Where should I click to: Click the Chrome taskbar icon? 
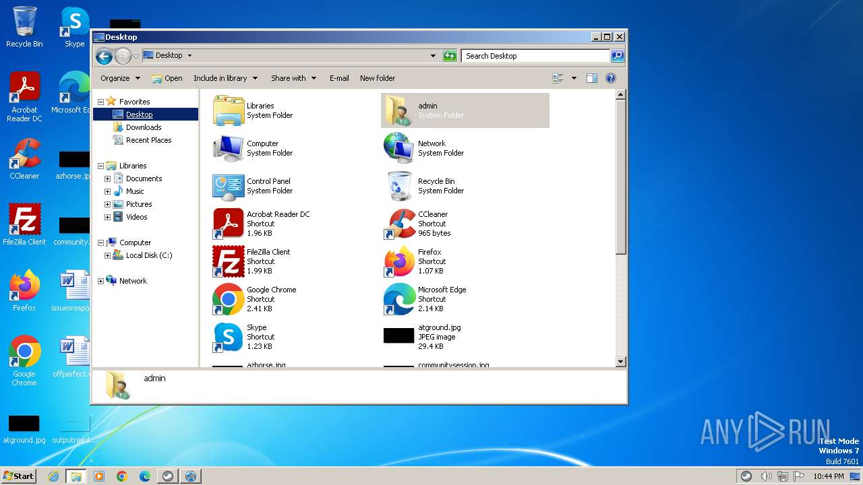tap(121, 476)
